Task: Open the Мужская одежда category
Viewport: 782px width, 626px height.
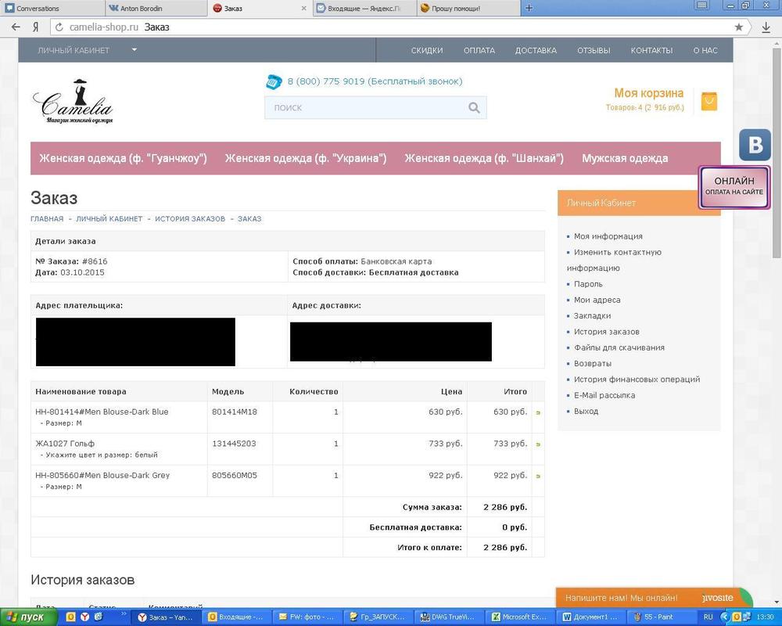Action: tap(624, 158)
